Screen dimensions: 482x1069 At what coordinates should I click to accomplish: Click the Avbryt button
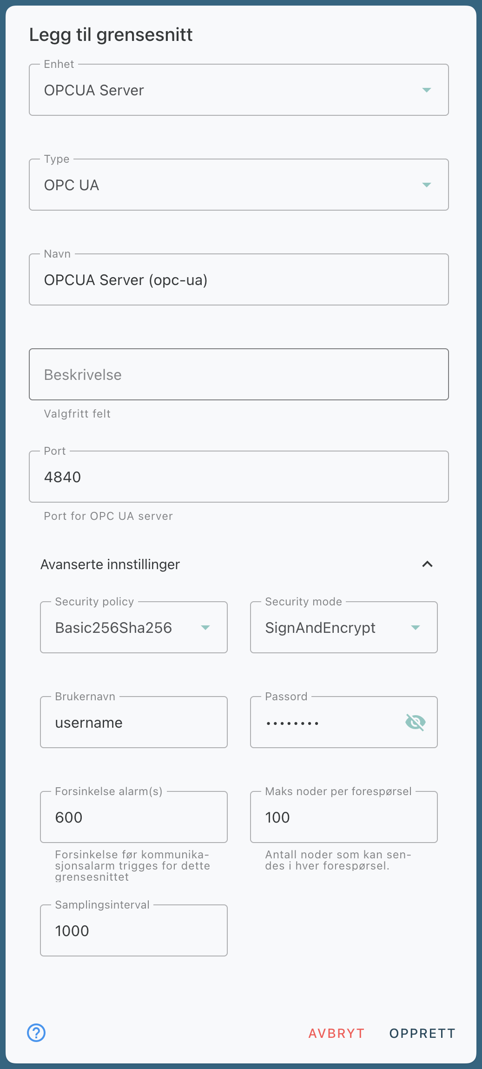click(x=337, y=1033)
